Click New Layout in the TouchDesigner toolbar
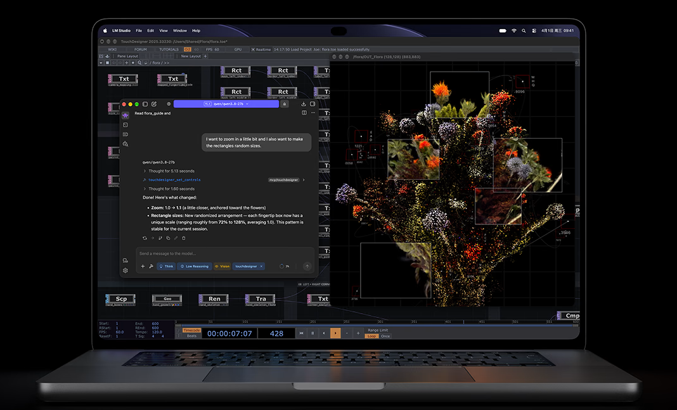 (190, 56)
